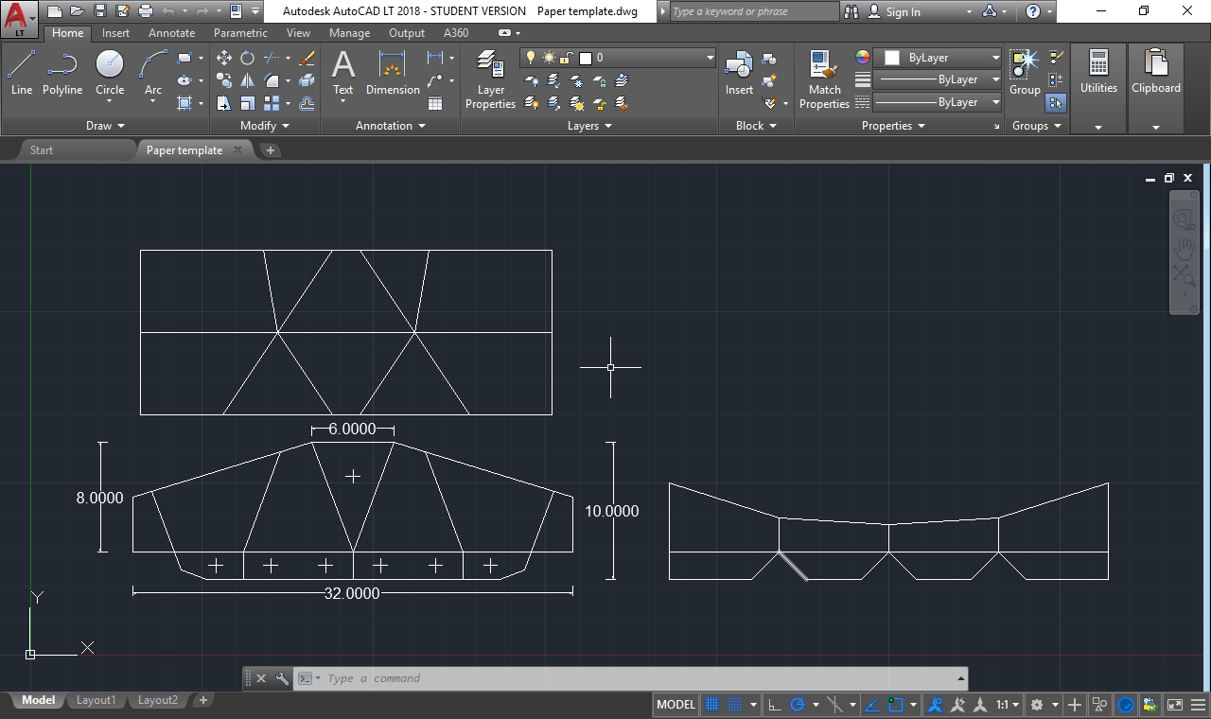Toggle object snap in status bar
The width and height of the screenshot is (1211, 719).
[895, 705]
